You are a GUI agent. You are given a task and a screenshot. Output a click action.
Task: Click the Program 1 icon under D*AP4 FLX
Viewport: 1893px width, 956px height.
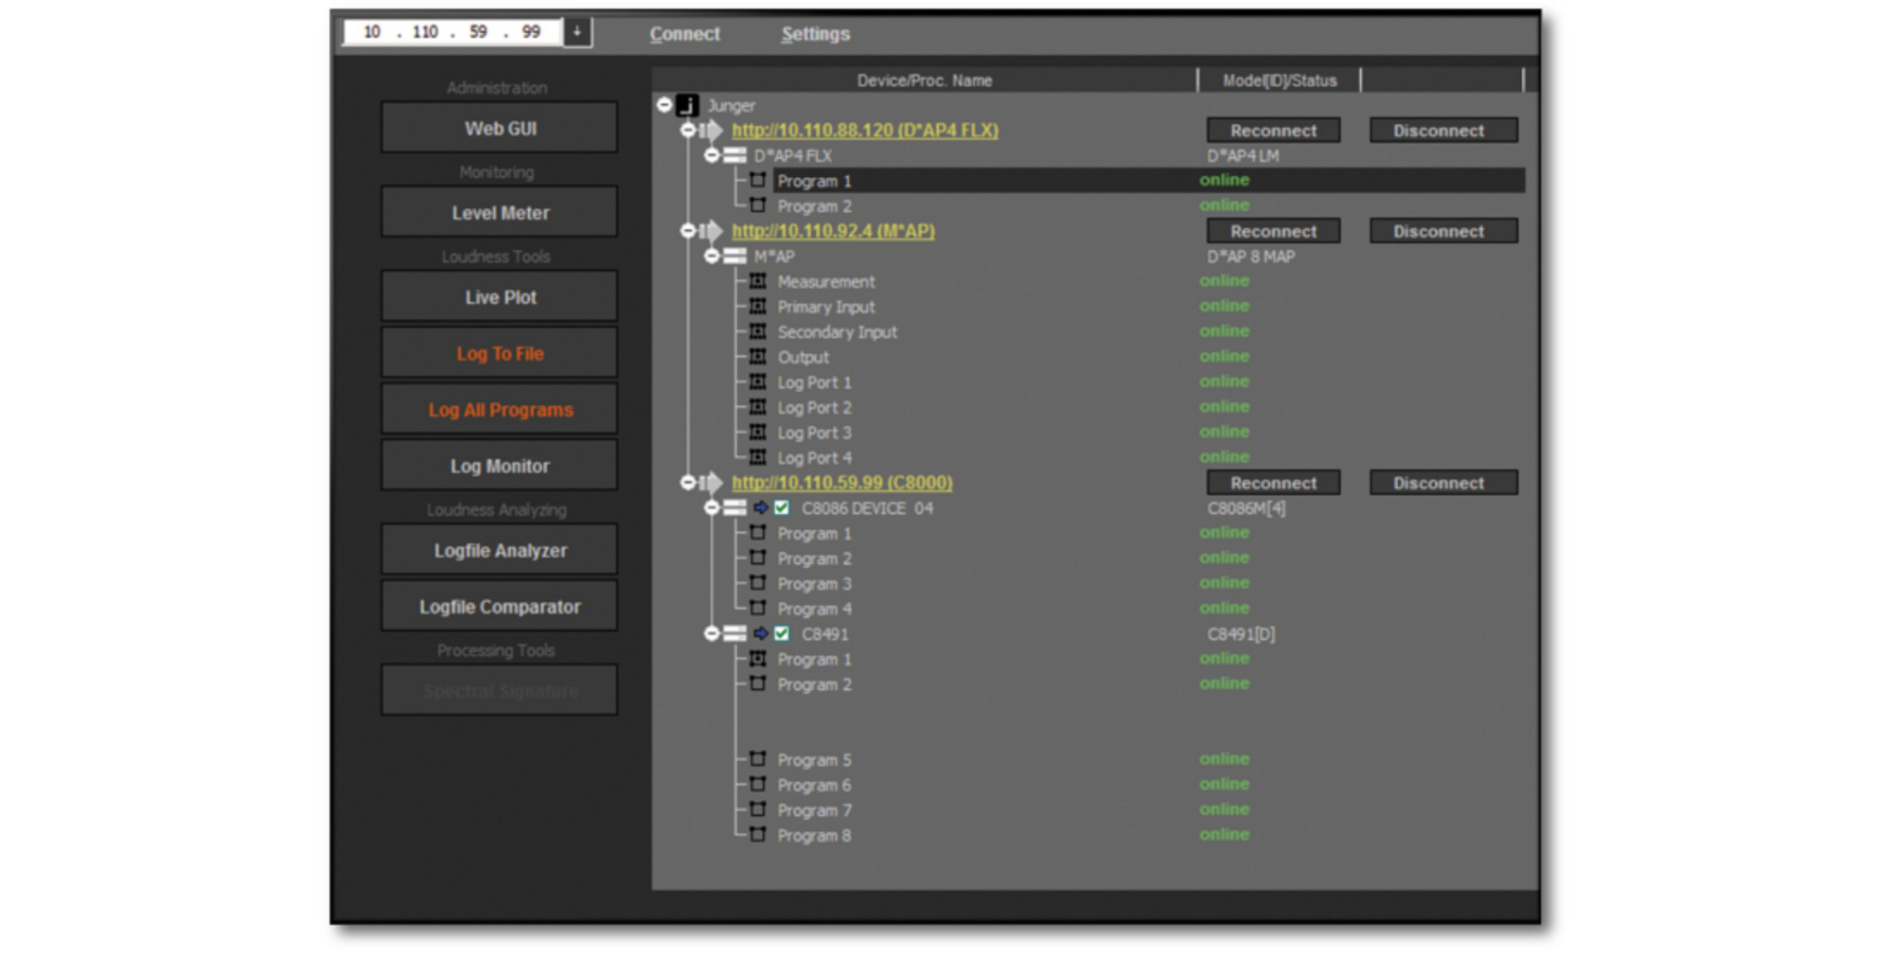click(x=757, y=180)
